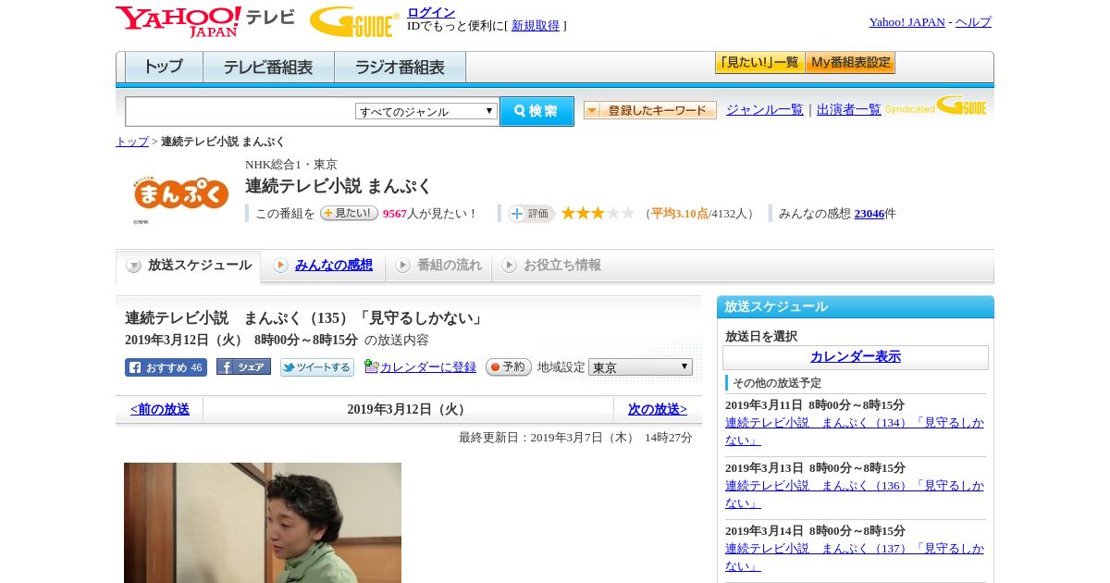
Task: Click the 9567 want-to-watch count
Action: [395, 213]
